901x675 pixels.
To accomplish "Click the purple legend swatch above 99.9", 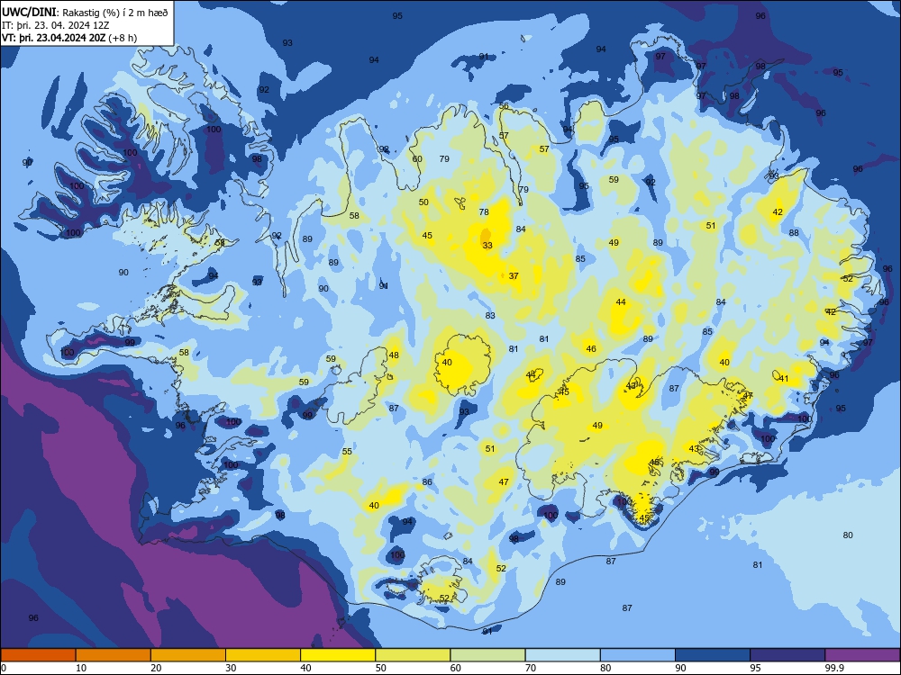I will [862, 655].
